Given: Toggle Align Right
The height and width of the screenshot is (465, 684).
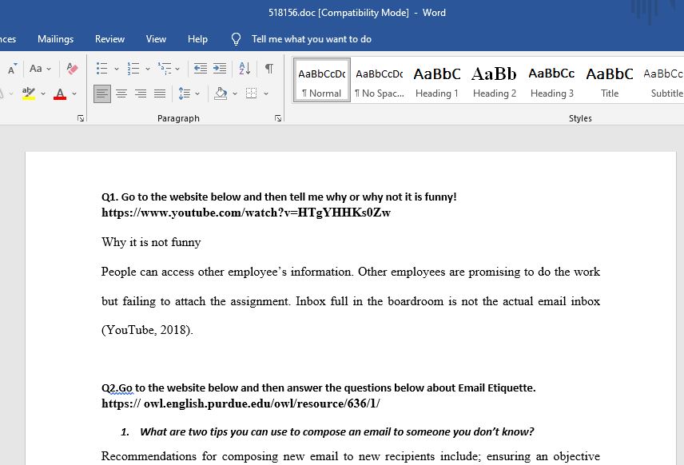Looking at the screenshot, I should [x=141, y=93].
